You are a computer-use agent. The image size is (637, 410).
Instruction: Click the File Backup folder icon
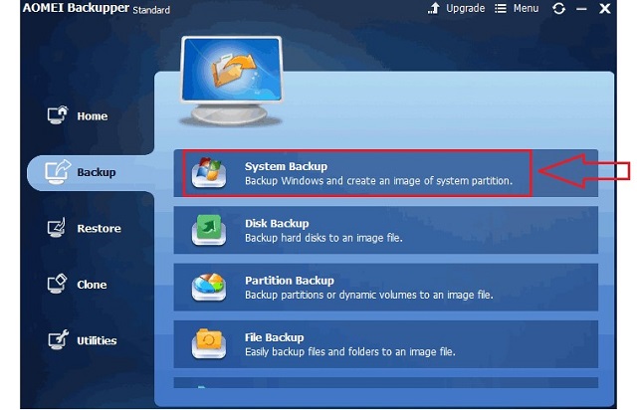pos(209,343)
